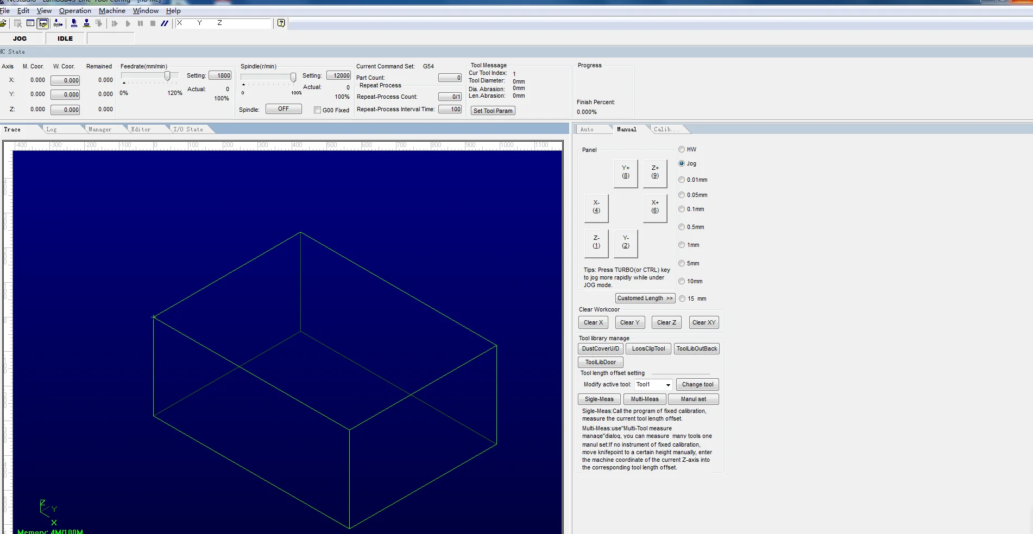Click the pause toolbar icon
The image size is (1033, 534).
click(141, 23)
